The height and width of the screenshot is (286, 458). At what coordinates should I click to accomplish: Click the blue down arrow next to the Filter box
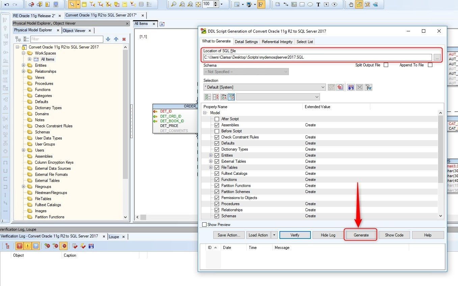[x=108, y=39]
